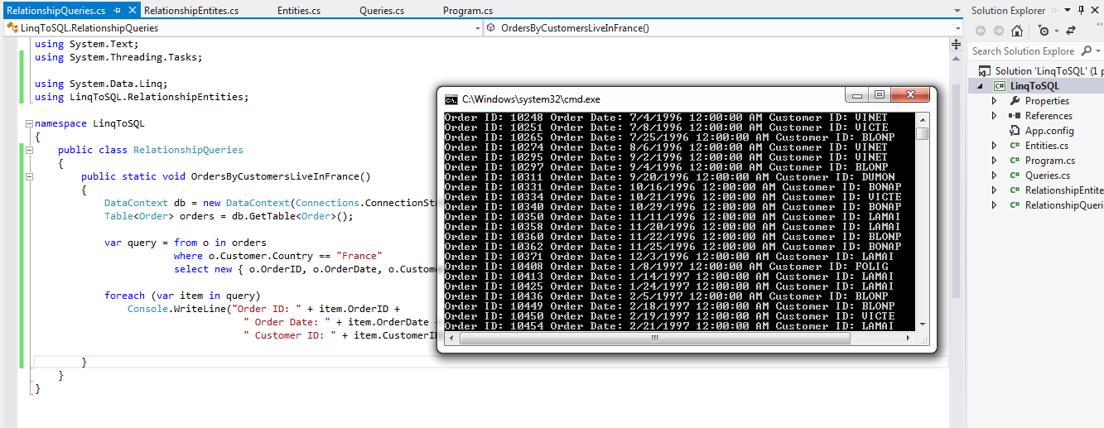This screenshot has width=1104, height=428.
Task: Click Sync with Active Document arrows icon
Action: pyautogui.click(x=1070, y=31)
